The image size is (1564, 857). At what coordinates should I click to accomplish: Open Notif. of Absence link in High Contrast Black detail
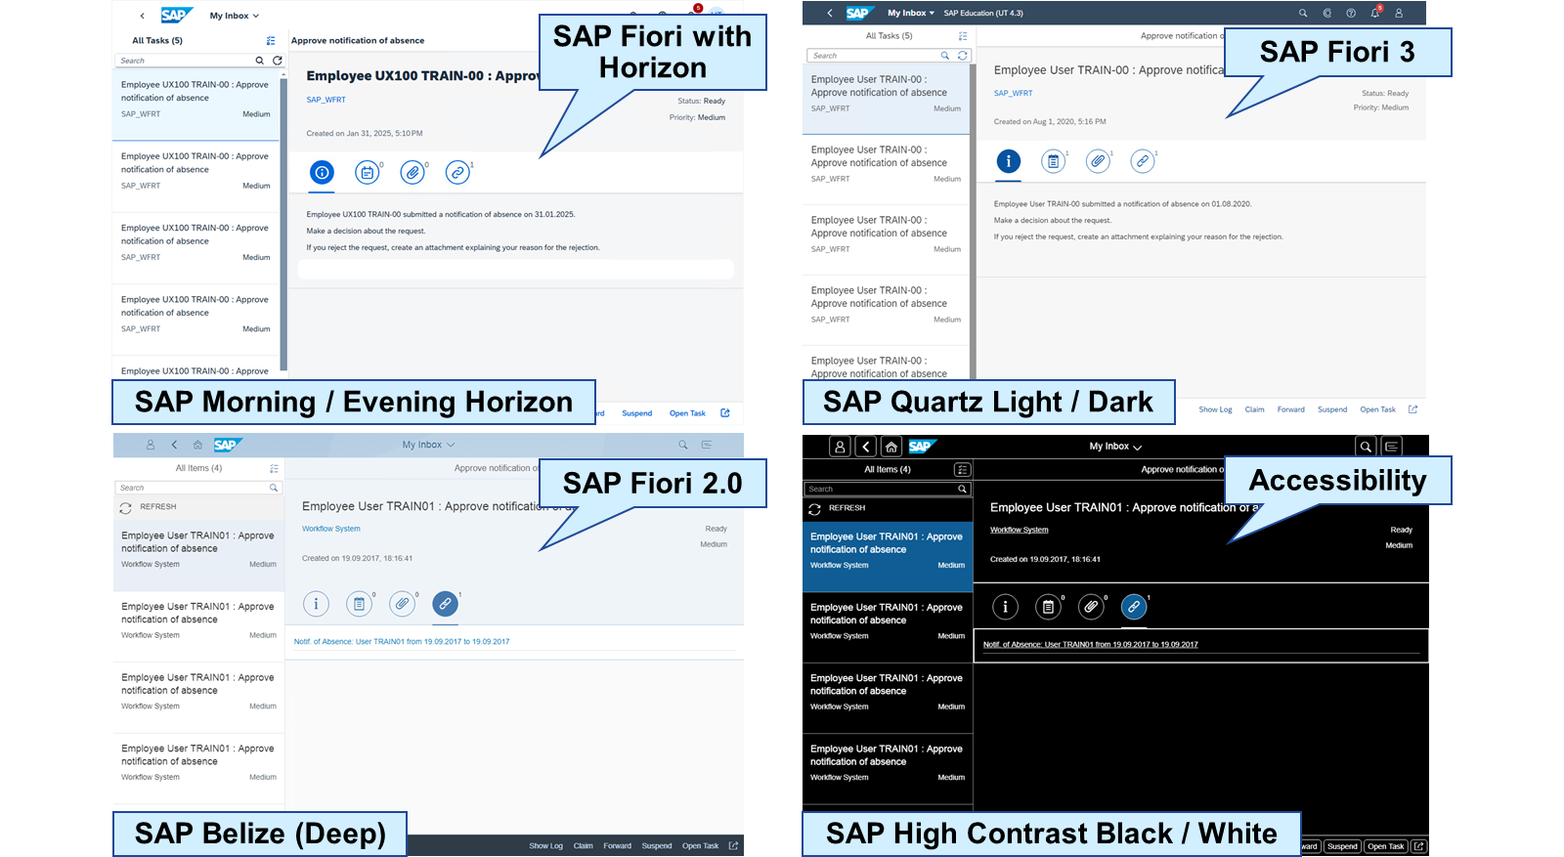1091,645
